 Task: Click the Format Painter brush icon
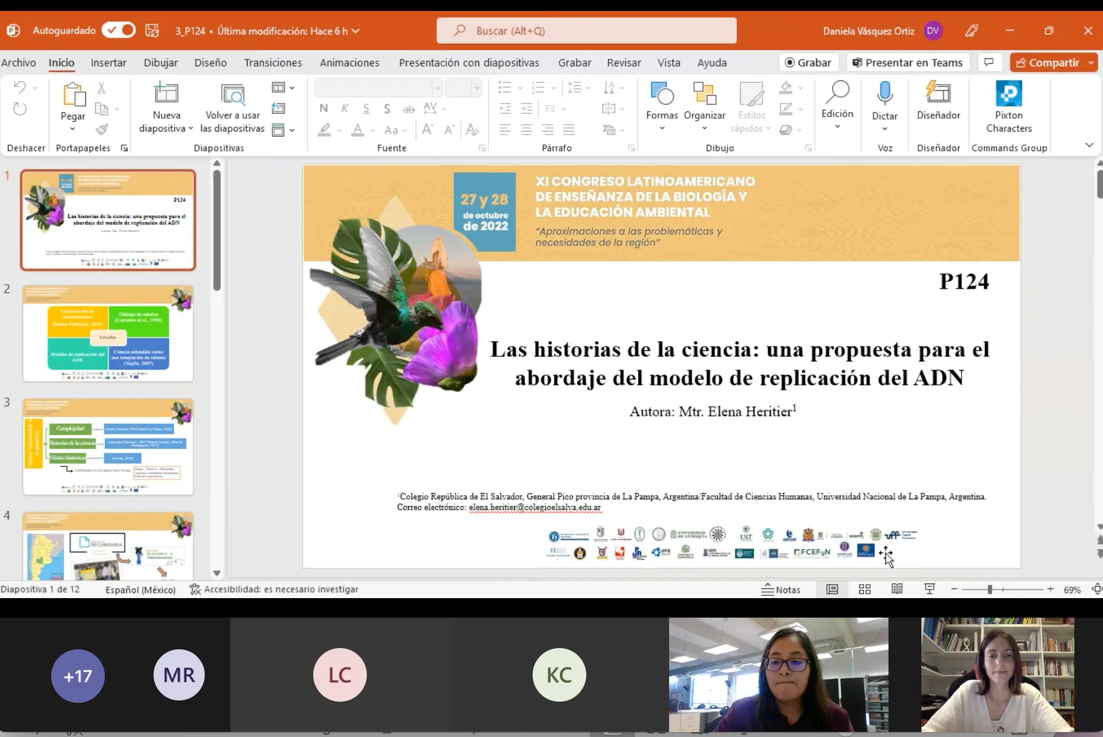pos(102,129)
